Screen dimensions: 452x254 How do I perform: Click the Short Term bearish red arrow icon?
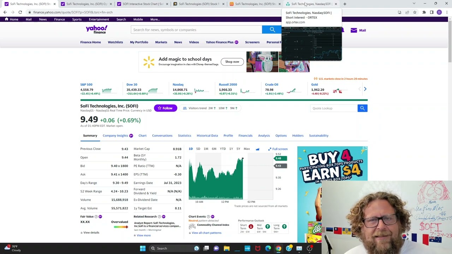pyautogui.click(x=251, y=226)
